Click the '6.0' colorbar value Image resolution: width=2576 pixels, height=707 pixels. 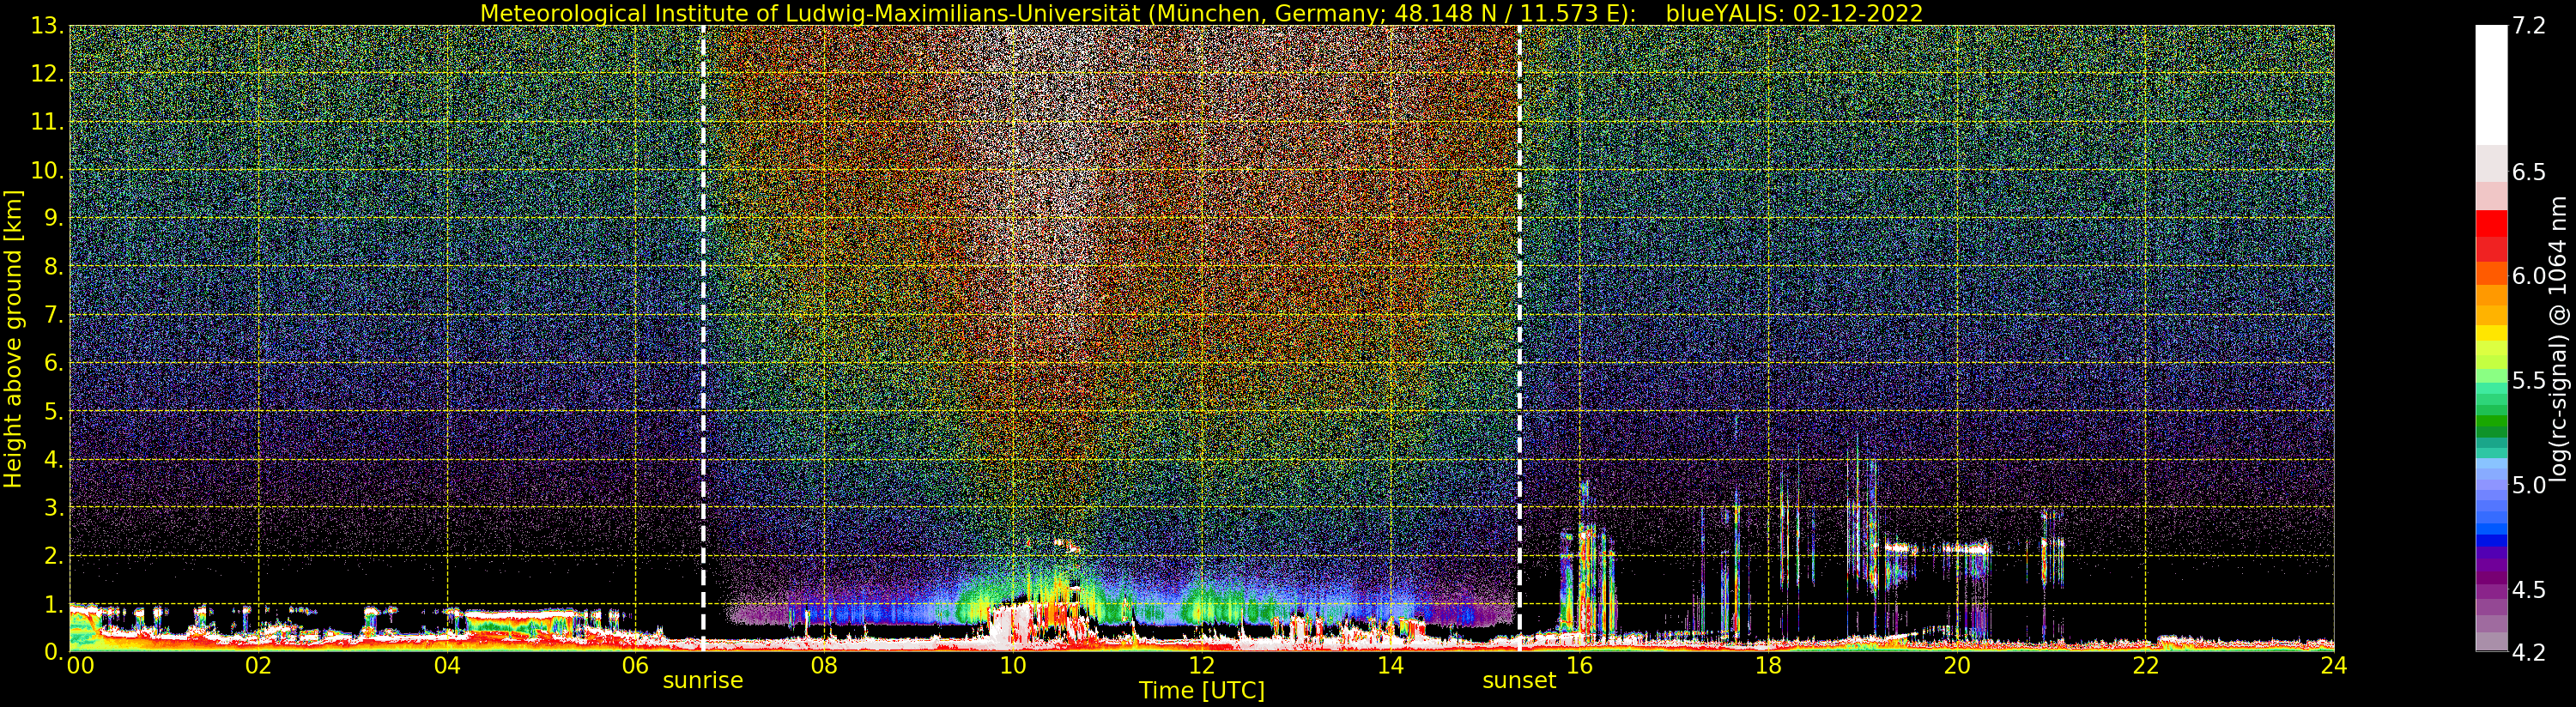tap(2529, 276)
